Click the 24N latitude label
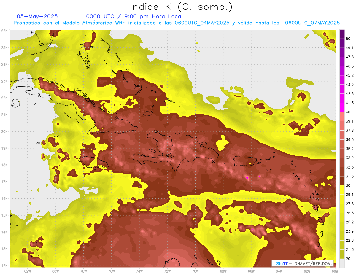The height and width of the screenshot is (275, 356). tap(4, 64)
